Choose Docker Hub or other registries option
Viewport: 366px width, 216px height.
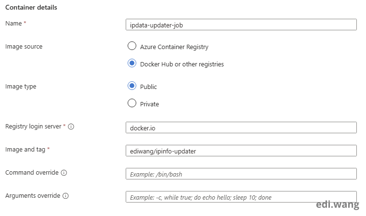click(x=132, y=64)
